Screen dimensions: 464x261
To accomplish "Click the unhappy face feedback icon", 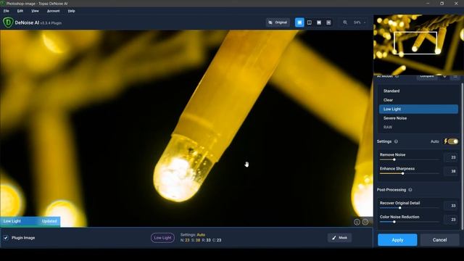I will click(365, 222).
